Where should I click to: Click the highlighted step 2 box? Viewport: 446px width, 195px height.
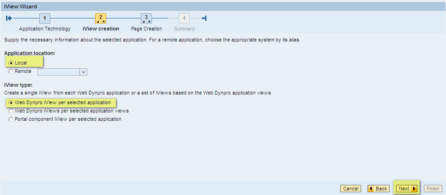pyautogui.click(x=100, y=18)
